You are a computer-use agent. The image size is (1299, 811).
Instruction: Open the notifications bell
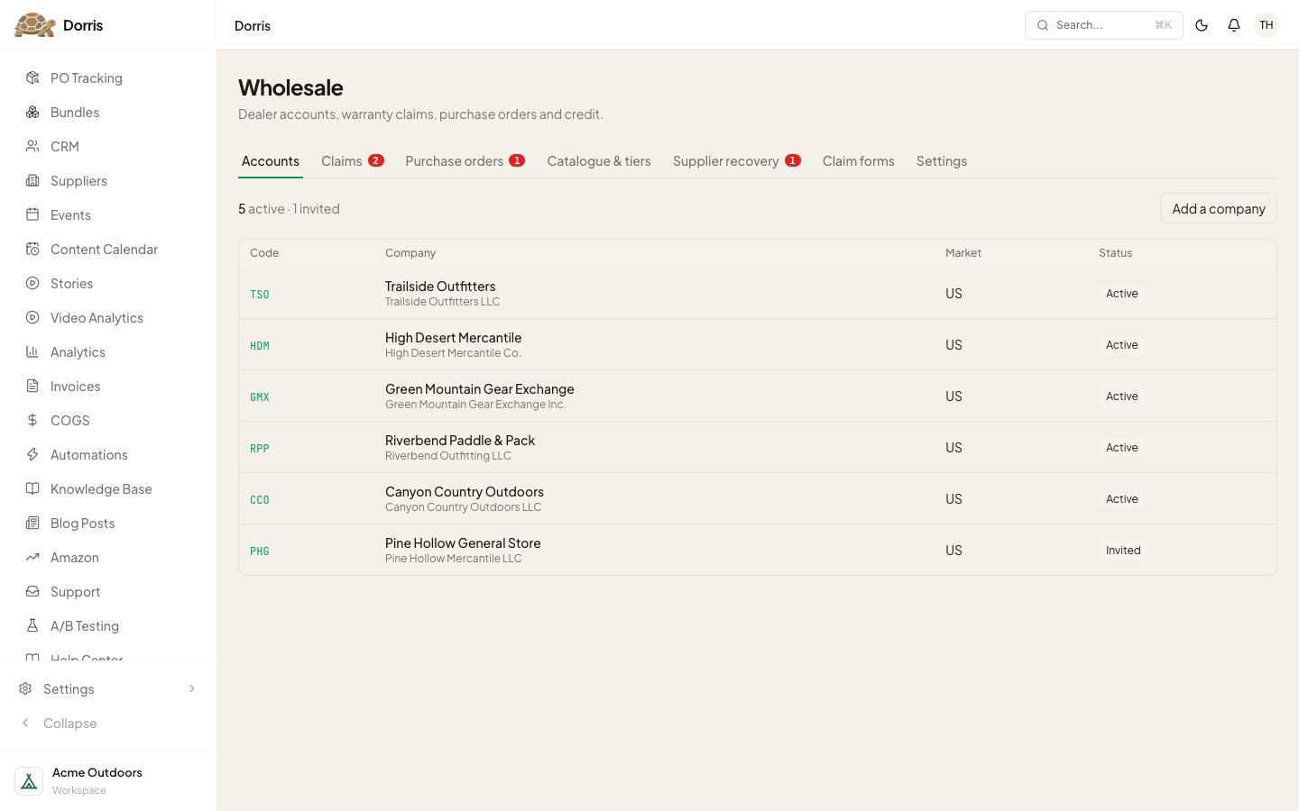1234,25
